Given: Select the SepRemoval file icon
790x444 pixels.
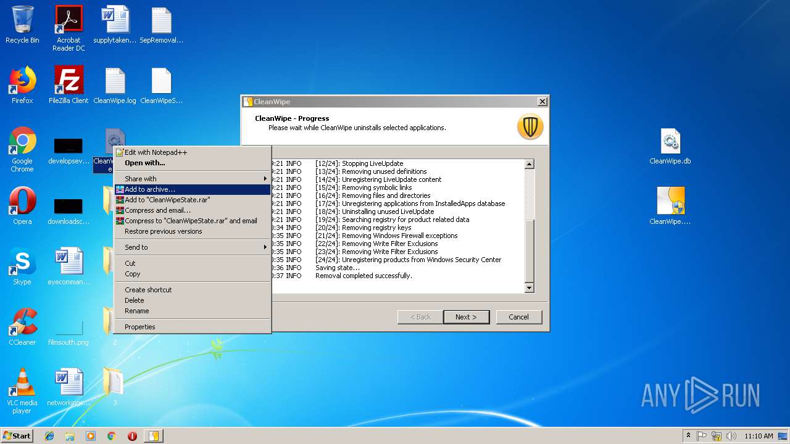Looking at the screenshot, I should click(x=161, y=25).
